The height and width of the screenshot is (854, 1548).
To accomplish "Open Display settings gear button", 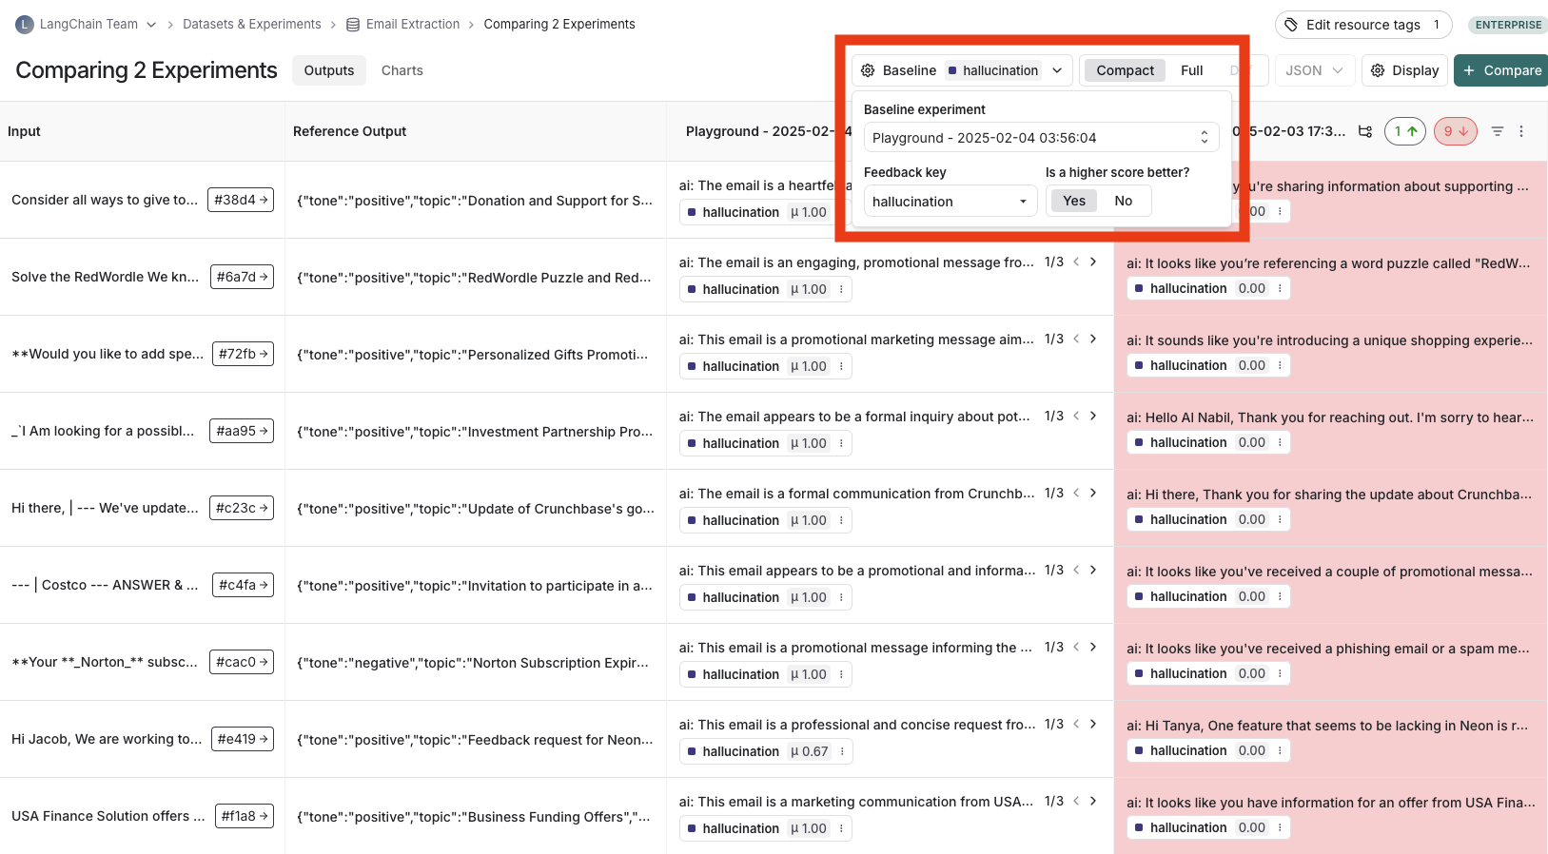I will [x=1404, y=70].
